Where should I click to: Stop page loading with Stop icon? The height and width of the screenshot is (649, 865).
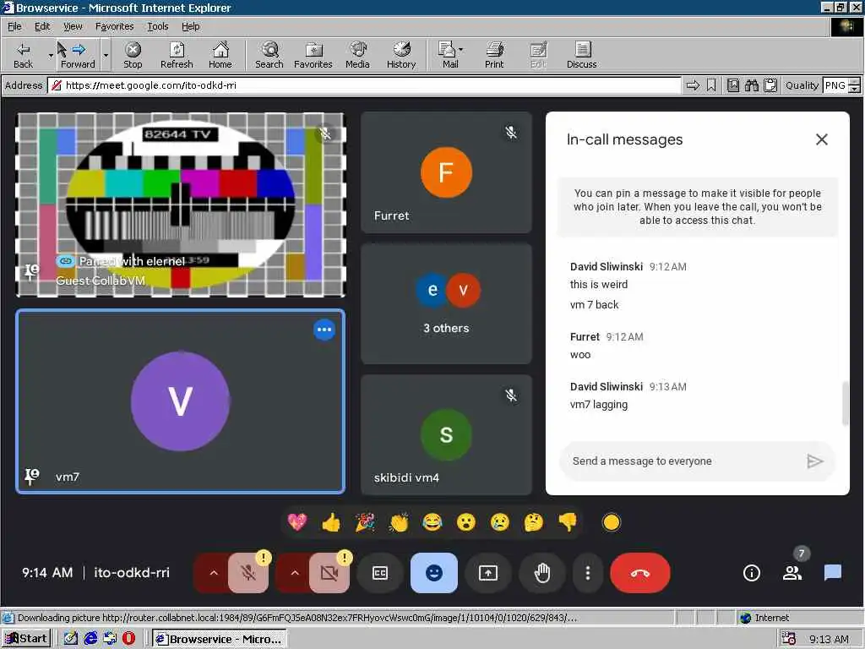tap(133, 55)
